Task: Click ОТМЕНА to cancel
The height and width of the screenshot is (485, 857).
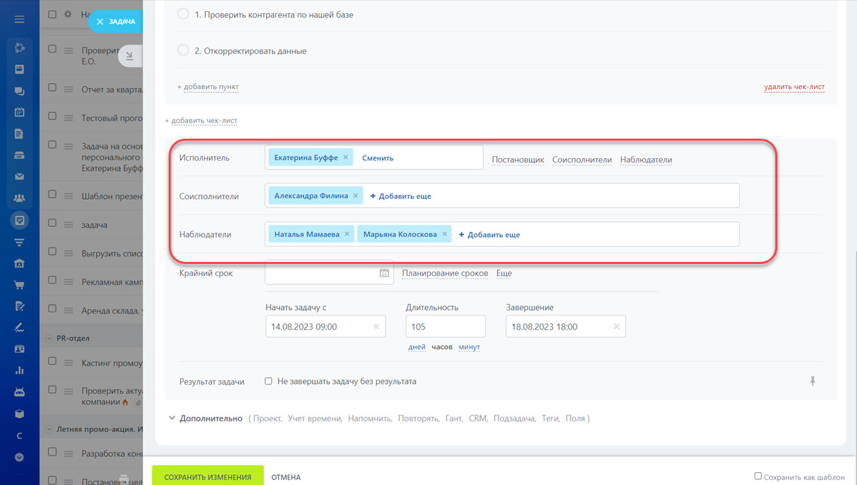Action: click(286, 477)
